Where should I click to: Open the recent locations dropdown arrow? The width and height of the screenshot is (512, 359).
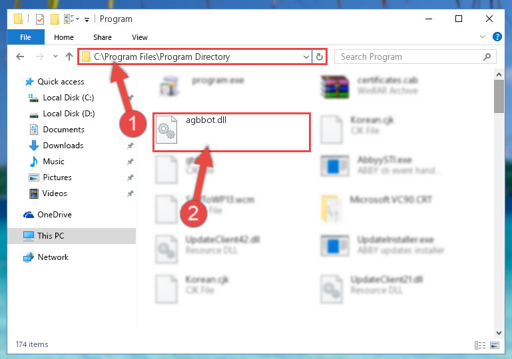coord(55,57)
